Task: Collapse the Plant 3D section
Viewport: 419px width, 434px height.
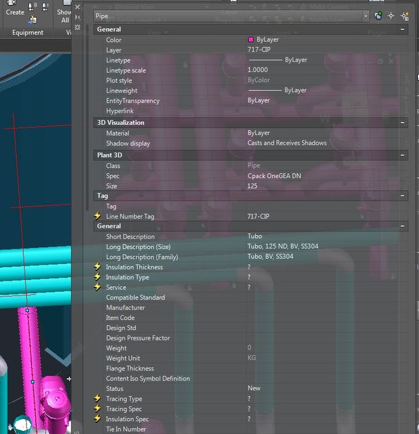Action: (402, 155)
